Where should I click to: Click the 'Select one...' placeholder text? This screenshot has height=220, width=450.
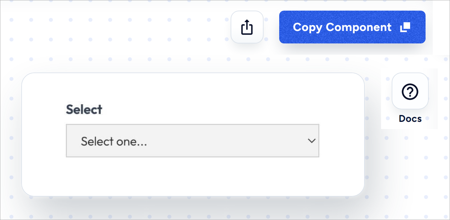pyautogui.click(x=114, y=142)
